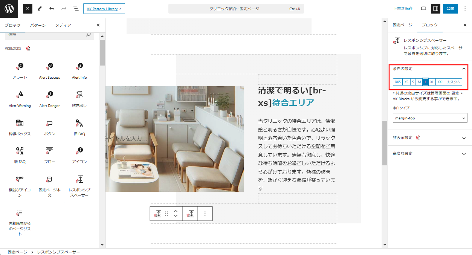Viewport: 472px width, 255px height.
Task: Add the 枠線ボックス block
Action: point(20,127)
